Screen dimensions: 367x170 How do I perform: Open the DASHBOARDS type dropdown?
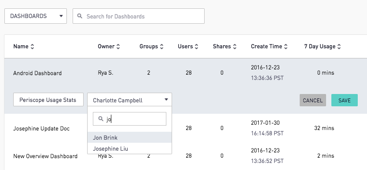[36, 16]
